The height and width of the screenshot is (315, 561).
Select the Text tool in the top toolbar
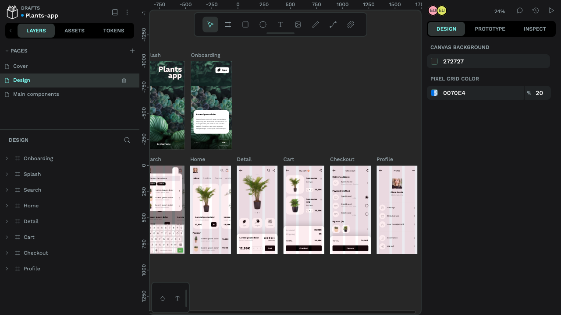(280, 24)
